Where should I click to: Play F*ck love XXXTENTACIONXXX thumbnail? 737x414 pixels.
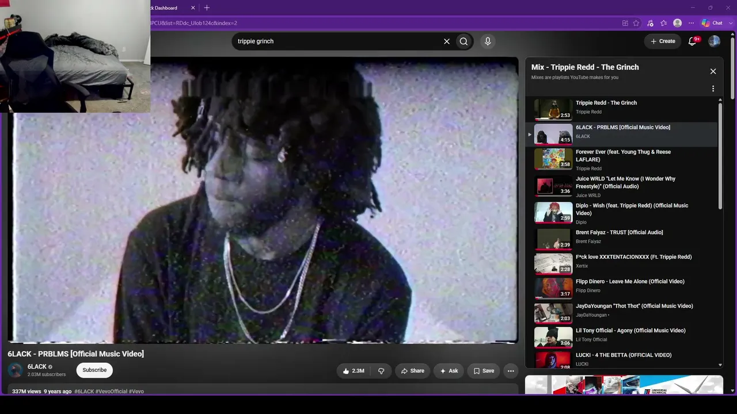coord(553,264)
